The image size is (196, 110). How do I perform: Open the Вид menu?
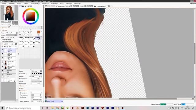coord(62,4)
